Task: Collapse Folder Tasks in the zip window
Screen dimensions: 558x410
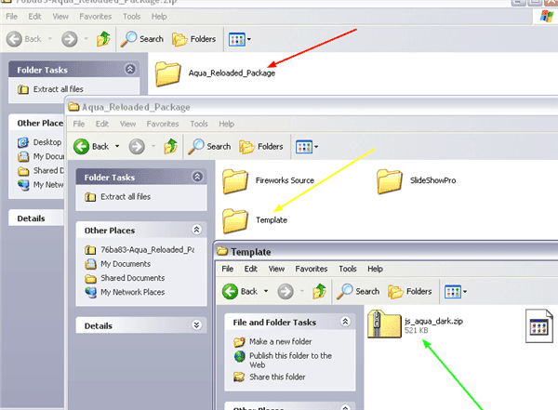Action: 130,69
